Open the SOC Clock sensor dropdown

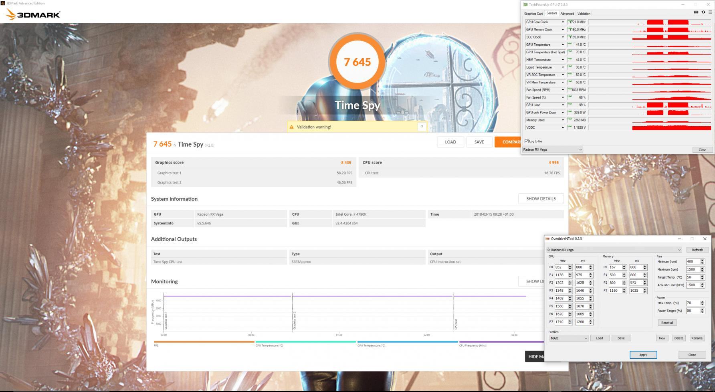click(563, 37)
